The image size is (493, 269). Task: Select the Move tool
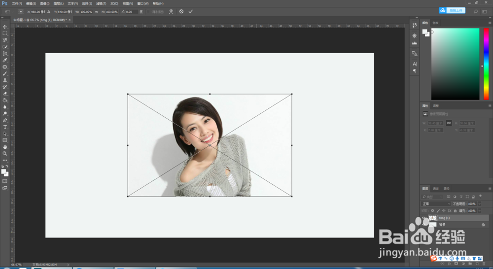(x=5, y=27)
